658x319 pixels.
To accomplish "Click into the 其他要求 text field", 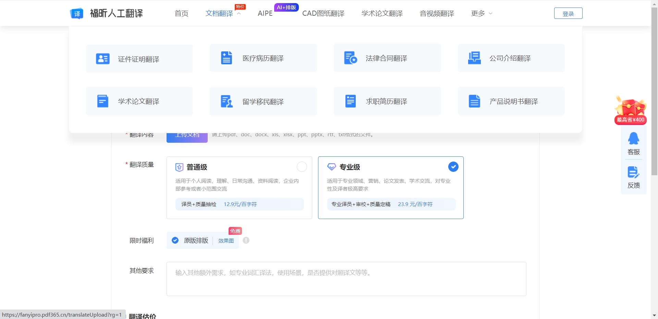I will pos(346,279).
